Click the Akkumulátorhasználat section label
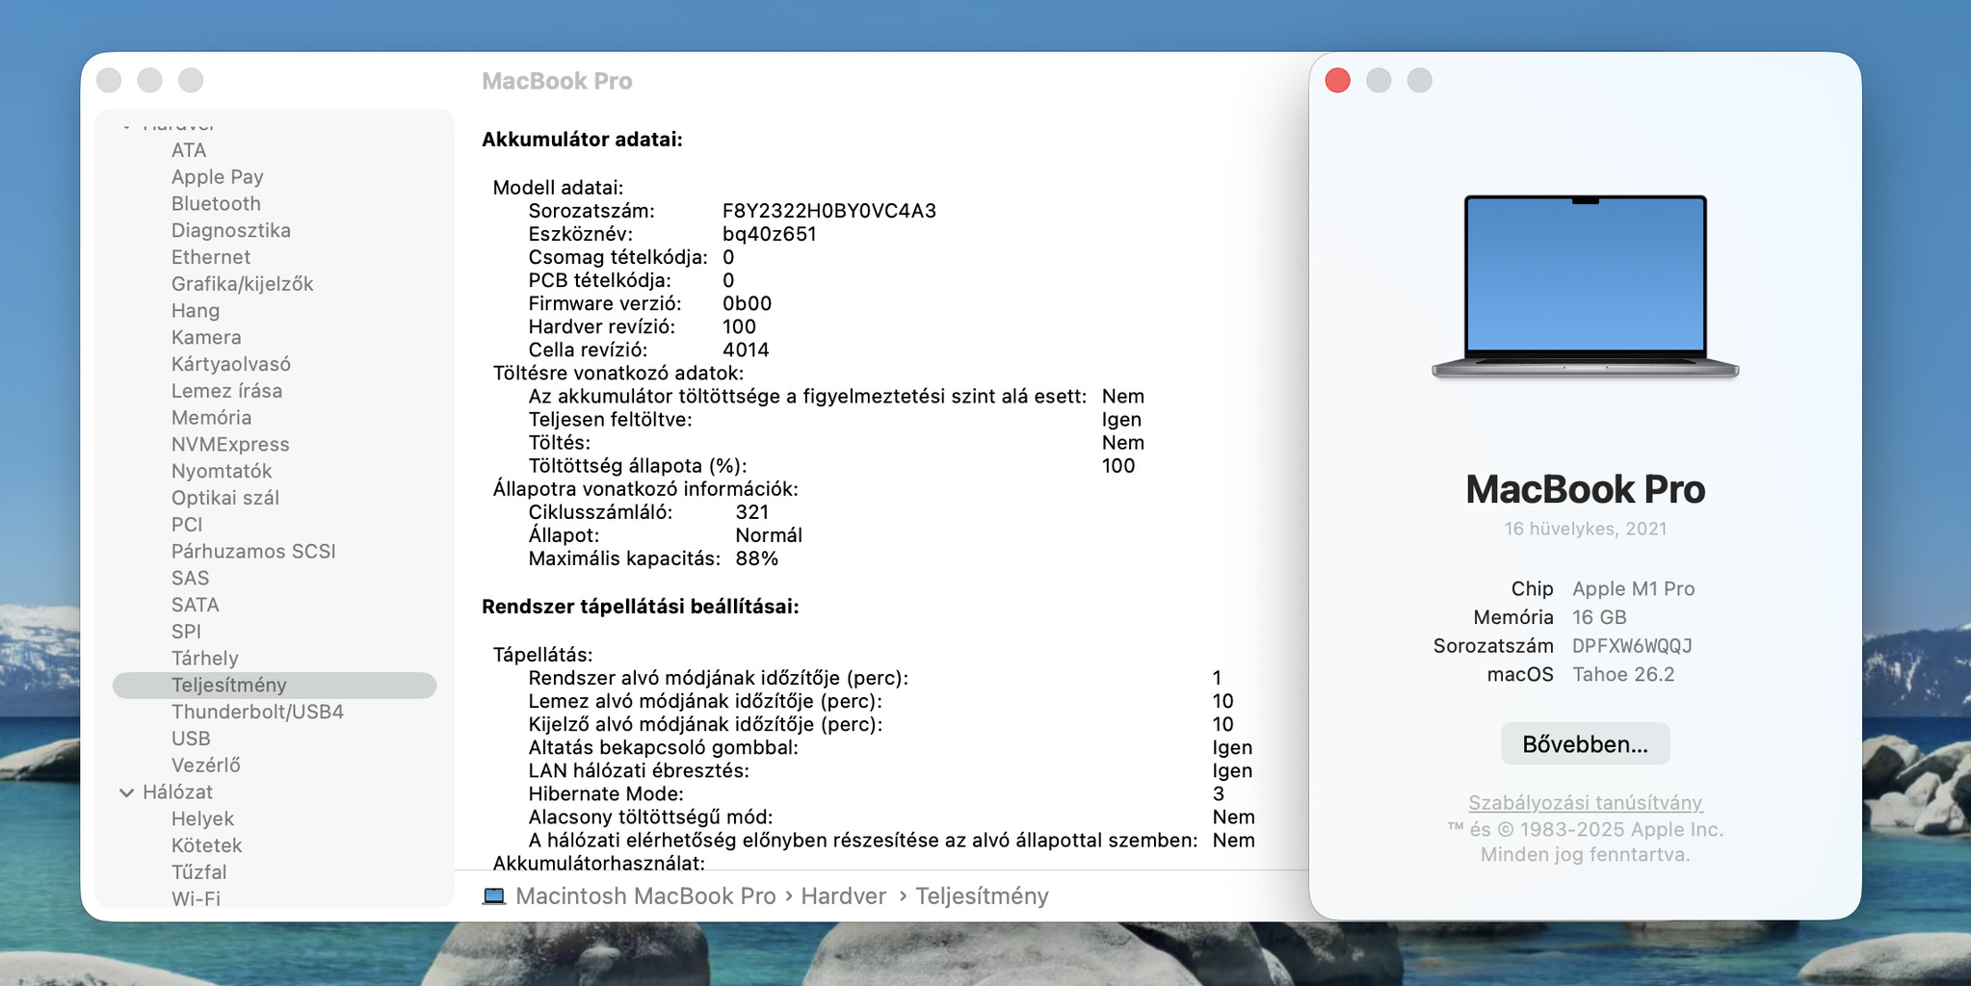The width and height of the screenshot is (1971, 986). coord(599,863)
